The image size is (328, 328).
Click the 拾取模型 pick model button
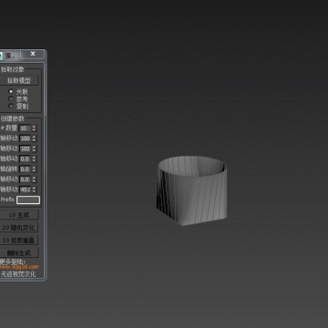coord(19,80)
